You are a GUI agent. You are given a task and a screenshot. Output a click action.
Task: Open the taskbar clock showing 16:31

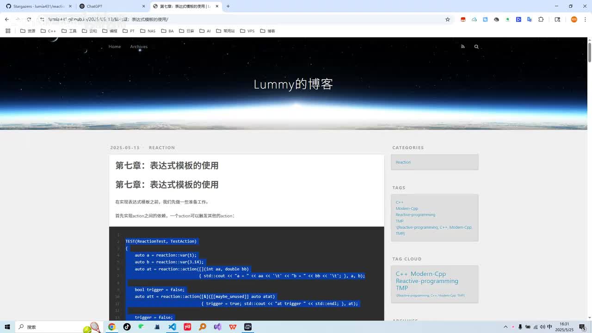point(564,327)
